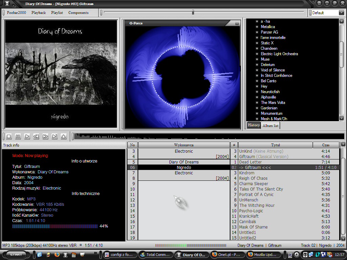
Task: Switch to the Album list tab
Action: (x=270, y=126)
